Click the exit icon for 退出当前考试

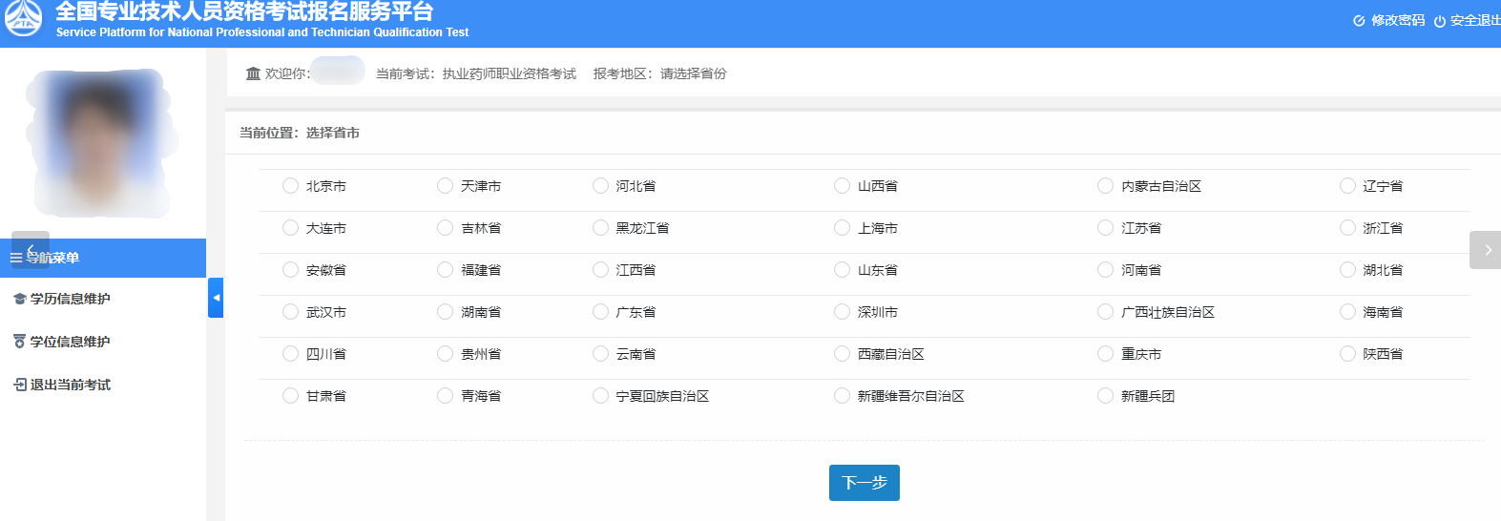[19, 385]
